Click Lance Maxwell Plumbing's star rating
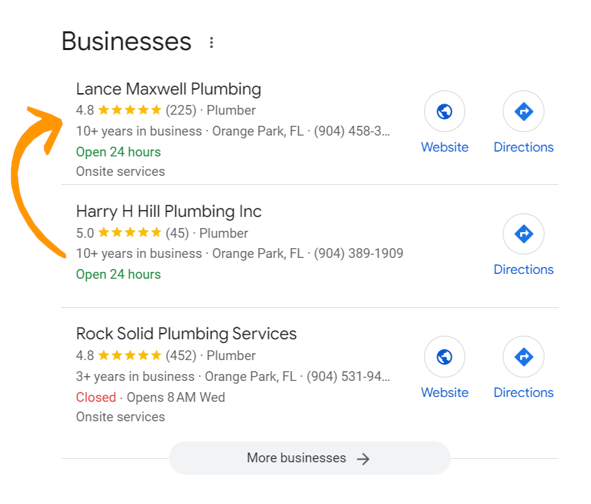Viewport: 591px width, 504px height. (129, 110)
